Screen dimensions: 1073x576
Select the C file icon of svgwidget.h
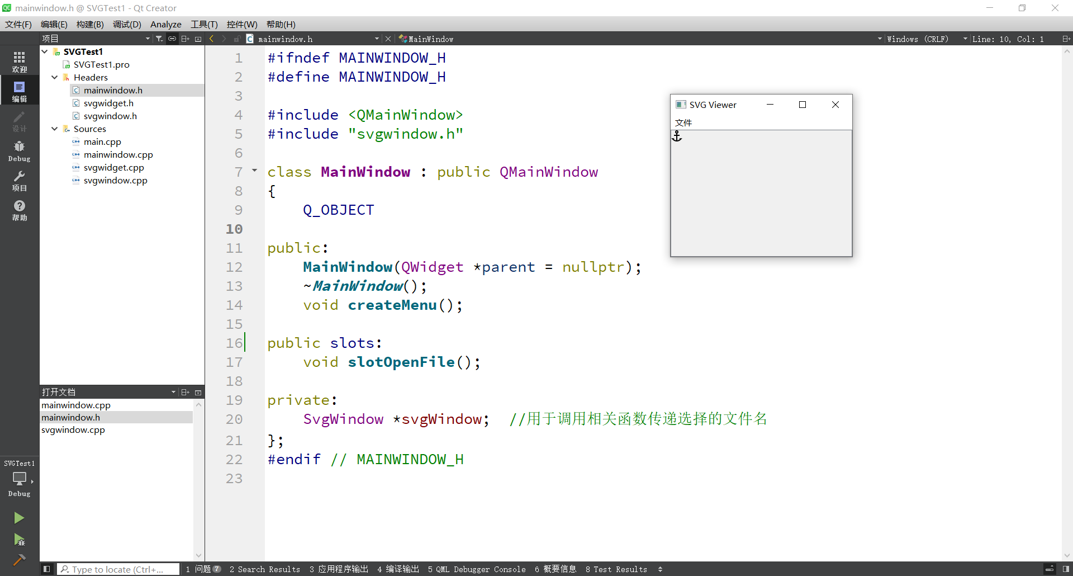click(x=76, y=103)
